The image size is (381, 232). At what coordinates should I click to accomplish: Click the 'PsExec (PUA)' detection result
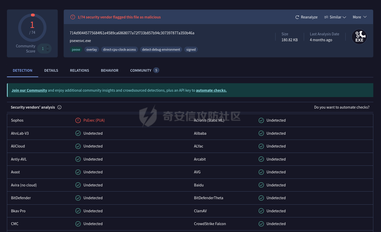coord(94,120)
